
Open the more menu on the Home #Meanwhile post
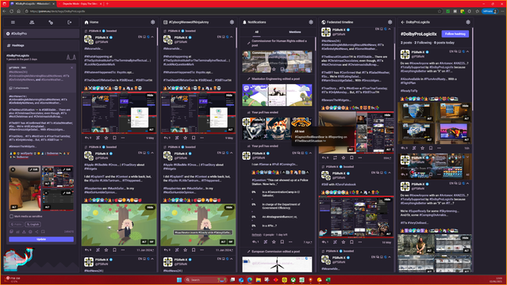pyautogui.click(x=123, y=138)
